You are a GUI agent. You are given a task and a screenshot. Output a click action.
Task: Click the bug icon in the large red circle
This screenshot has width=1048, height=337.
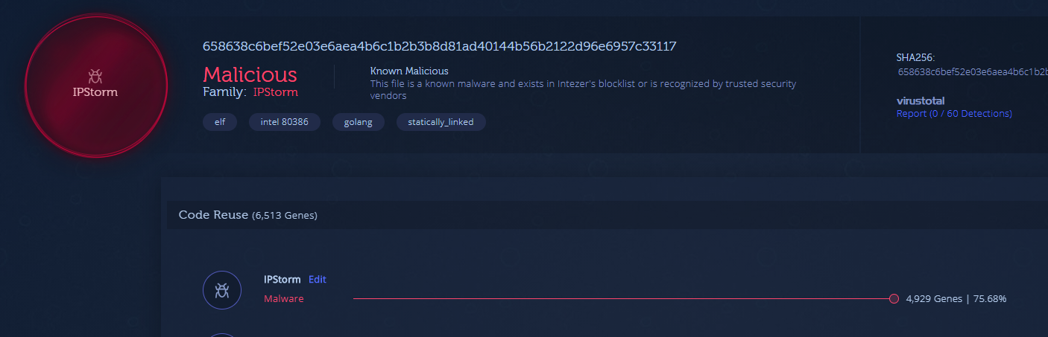(95, 75)
